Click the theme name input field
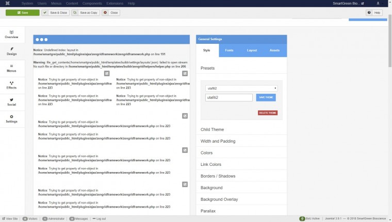 coord(228,97)
